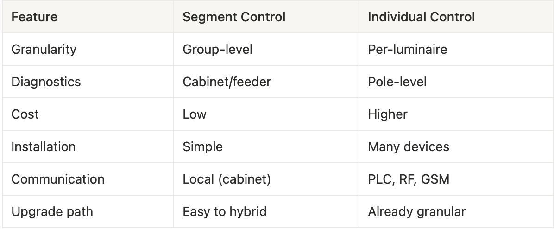The image size is (554, 229).
Task: Select the Cabinet/feeder cell
Action: click(x=227, y=82)
